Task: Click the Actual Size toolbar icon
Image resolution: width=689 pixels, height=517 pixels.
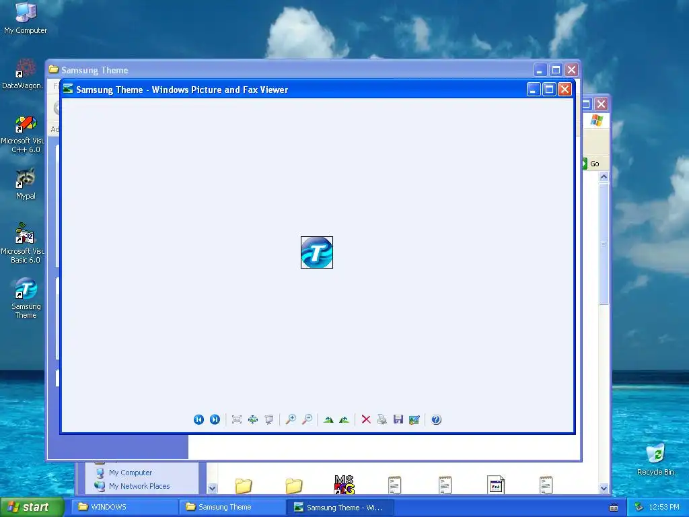Action: coord(253,419)
